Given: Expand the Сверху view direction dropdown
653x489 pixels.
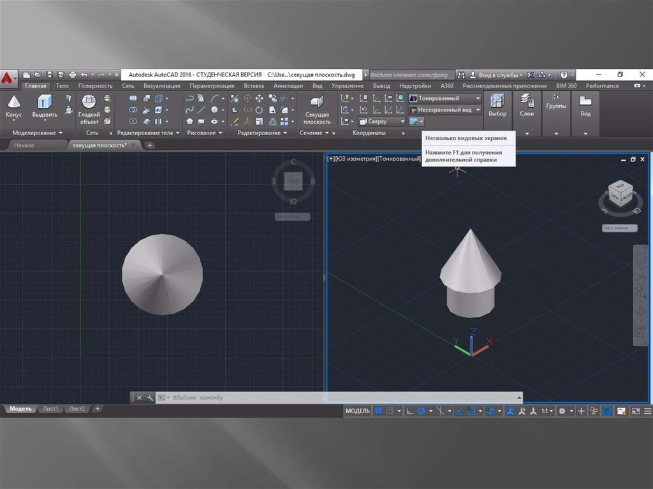Looking at the screenshot, I should tap(381, 121).
